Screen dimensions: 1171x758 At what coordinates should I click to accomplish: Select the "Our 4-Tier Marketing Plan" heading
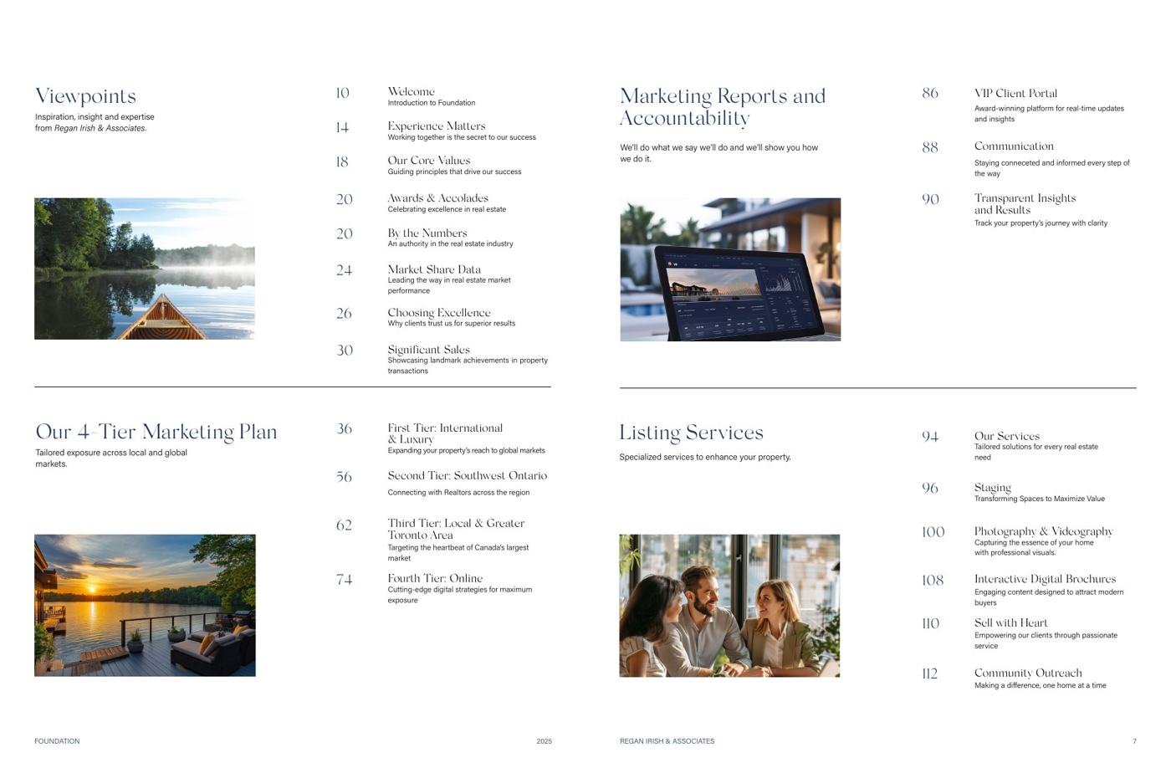tap(156, 432)
